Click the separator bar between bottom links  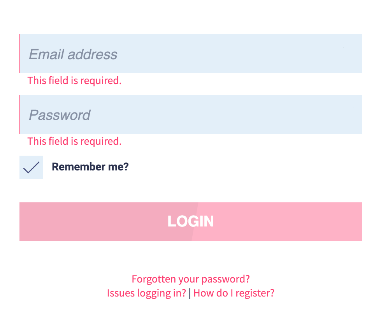pyautogui.click(x=190, y=293)
